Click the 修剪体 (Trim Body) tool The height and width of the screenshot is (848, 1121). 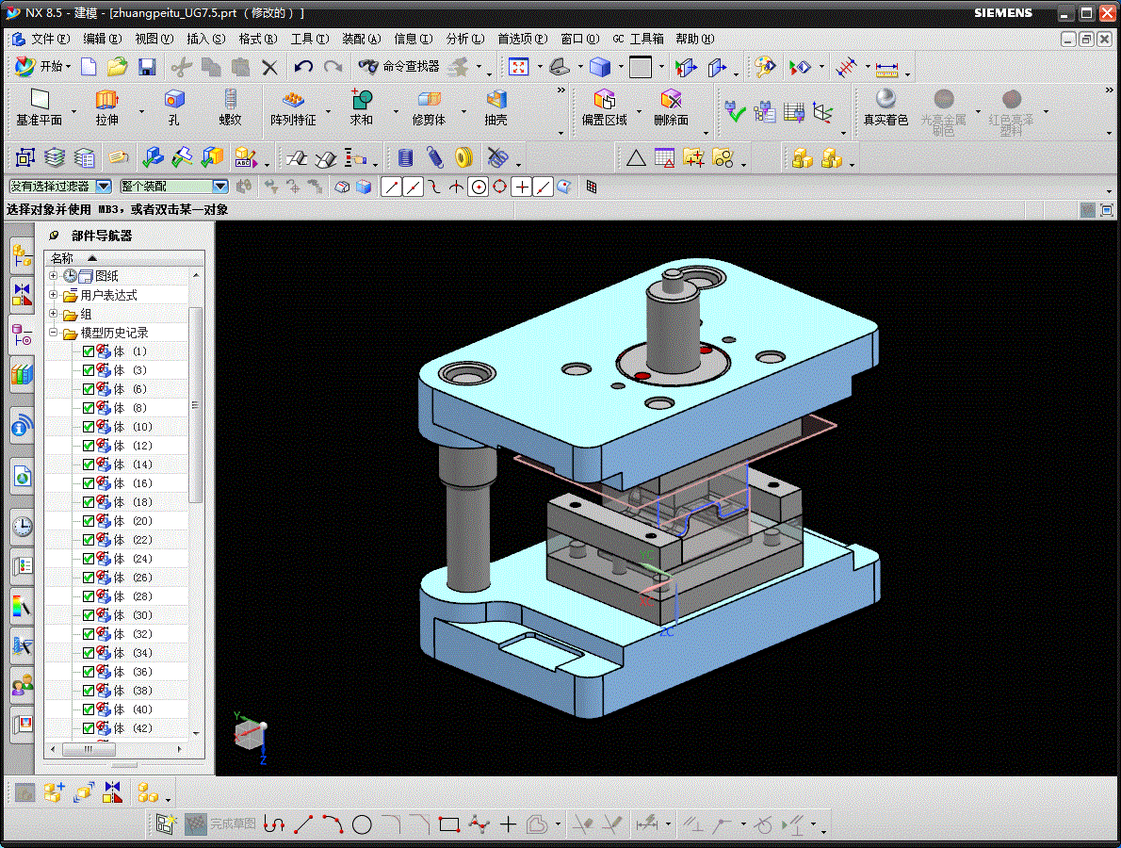(x=429, y=106)
